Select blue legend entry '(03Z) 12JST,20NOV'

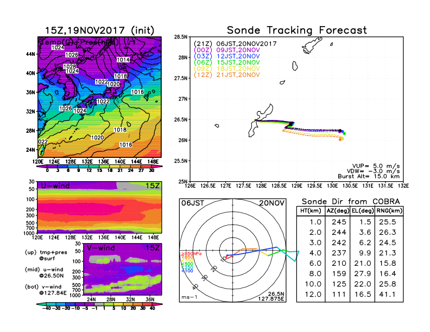click(x=227, y=56)
